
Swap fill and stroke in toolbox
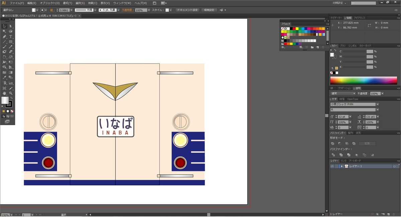[x=11, y=98]
